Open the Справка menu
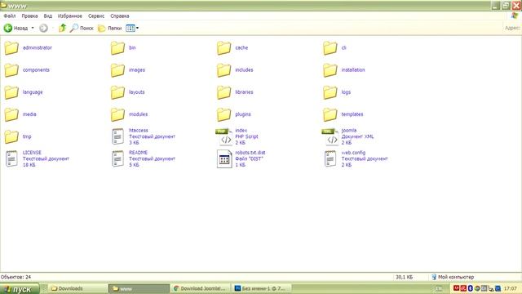Viewport: 522px width, 294px height. 120,16
